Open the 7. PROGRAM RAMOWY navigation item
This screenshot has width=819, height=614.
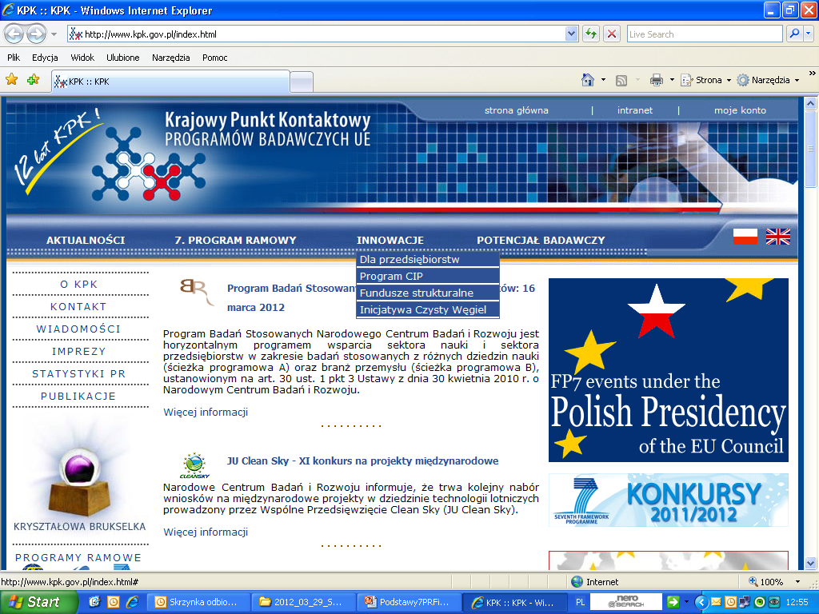point(235,240)
